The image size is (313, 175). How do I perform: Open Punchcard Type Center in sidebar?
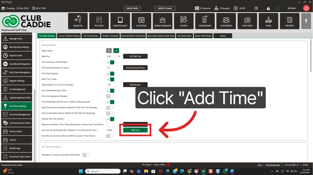click(x=16, y=157)
